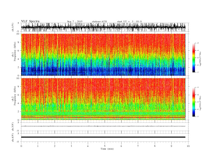Click the "ch.4(V)" axis label
Screen dimensions: 212x164
tap(13, 137)
